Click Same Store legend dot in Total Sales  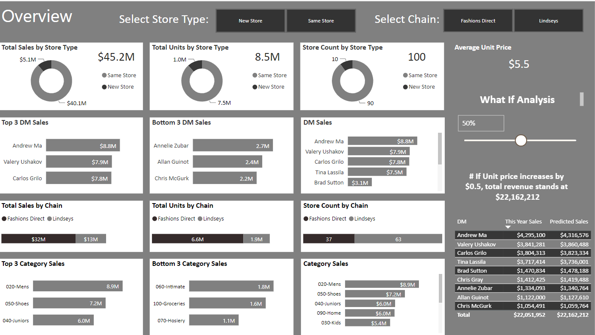[x=104, y=75]
